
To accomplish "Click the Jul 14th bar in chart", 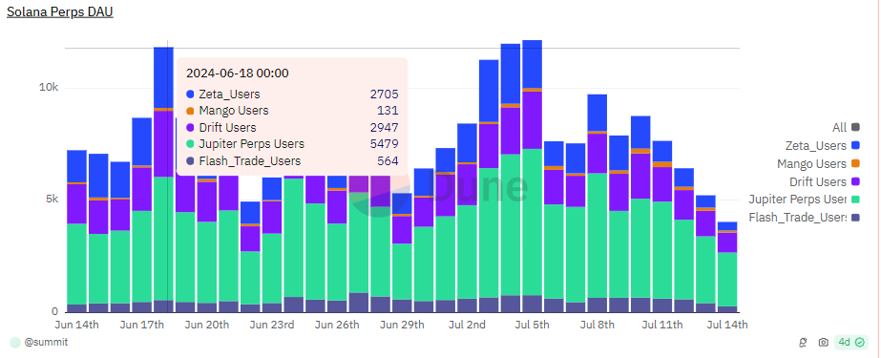I will 727,267.
